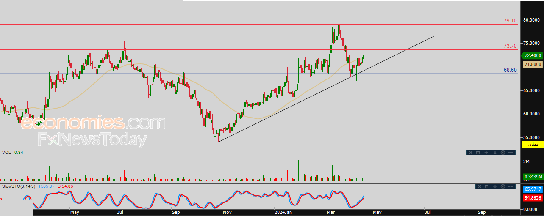Select the 73.70 resistance level label
Image resolution: width=544 pixels, height=216 pixels.
(x=510, y=46)
